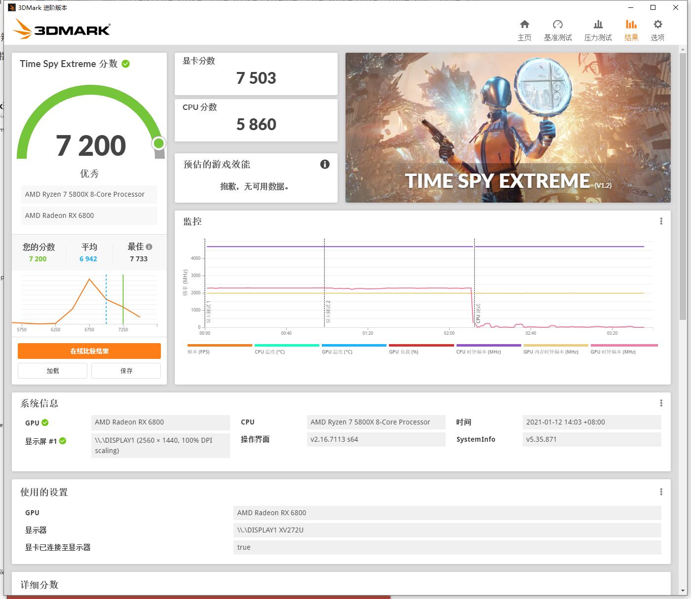Open the 详细分数 section menu
Screen dimensions: 691x599
tap(661, 585)
